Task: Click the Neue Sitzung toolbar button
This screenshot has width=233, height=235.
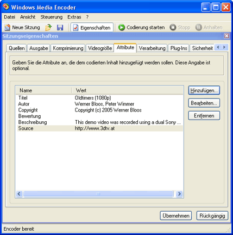Action: pos(22,28)
